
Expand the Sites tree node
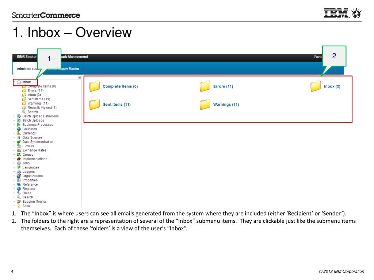tap(14, 206)
